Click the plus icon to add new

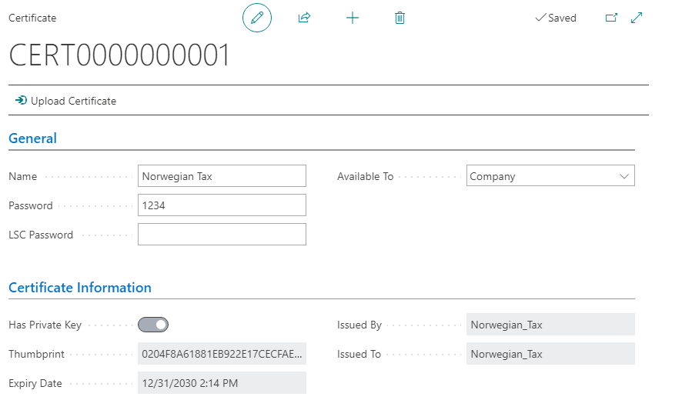click(353, 18)
